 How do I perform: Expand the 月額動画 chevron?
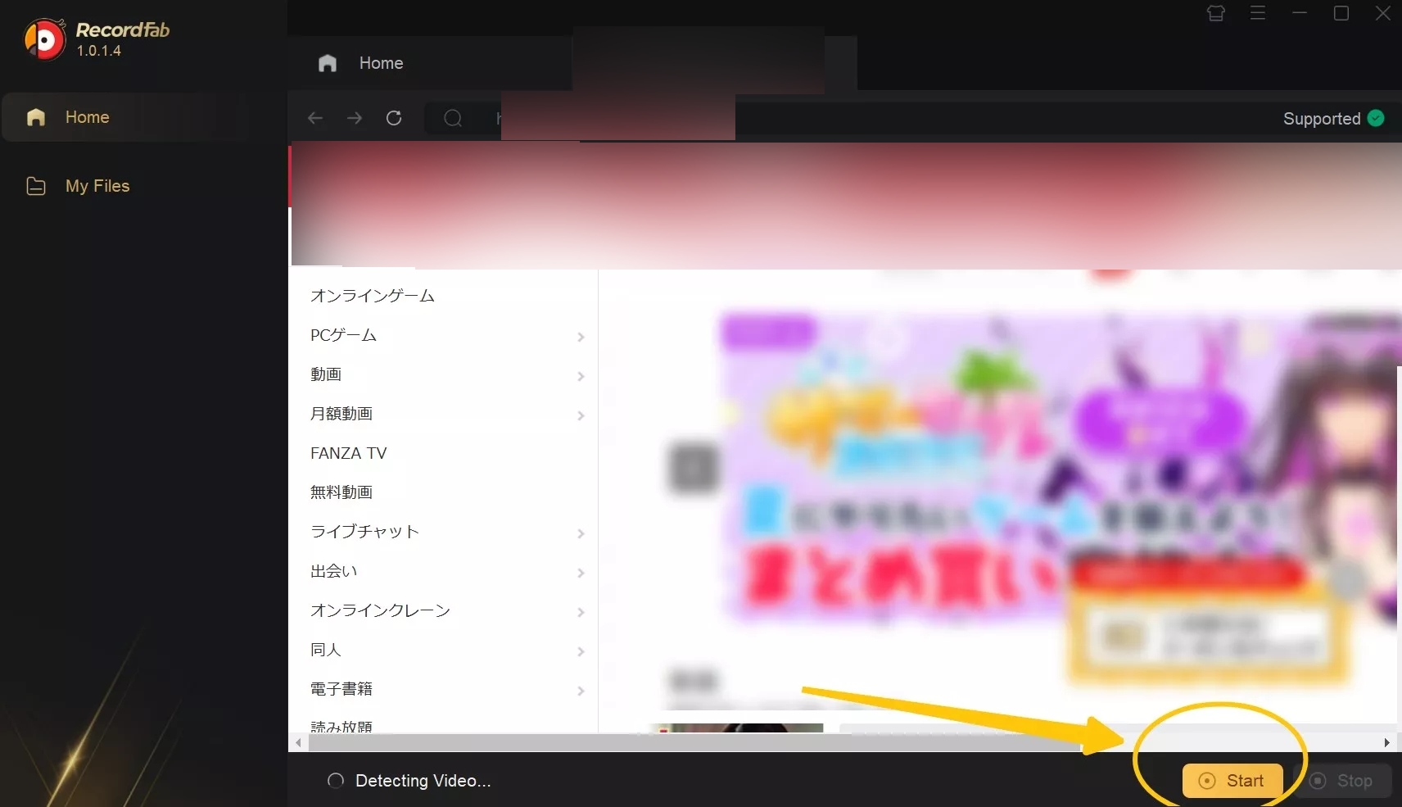(581, 415)
